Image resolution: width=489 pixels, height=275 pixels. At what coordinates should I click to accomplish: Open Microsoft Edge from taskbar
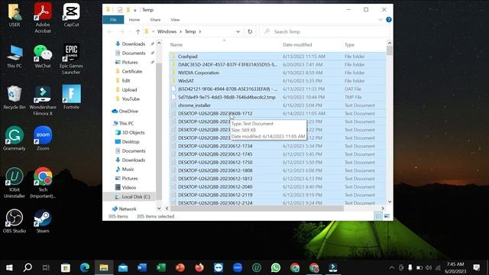point(85,267)
